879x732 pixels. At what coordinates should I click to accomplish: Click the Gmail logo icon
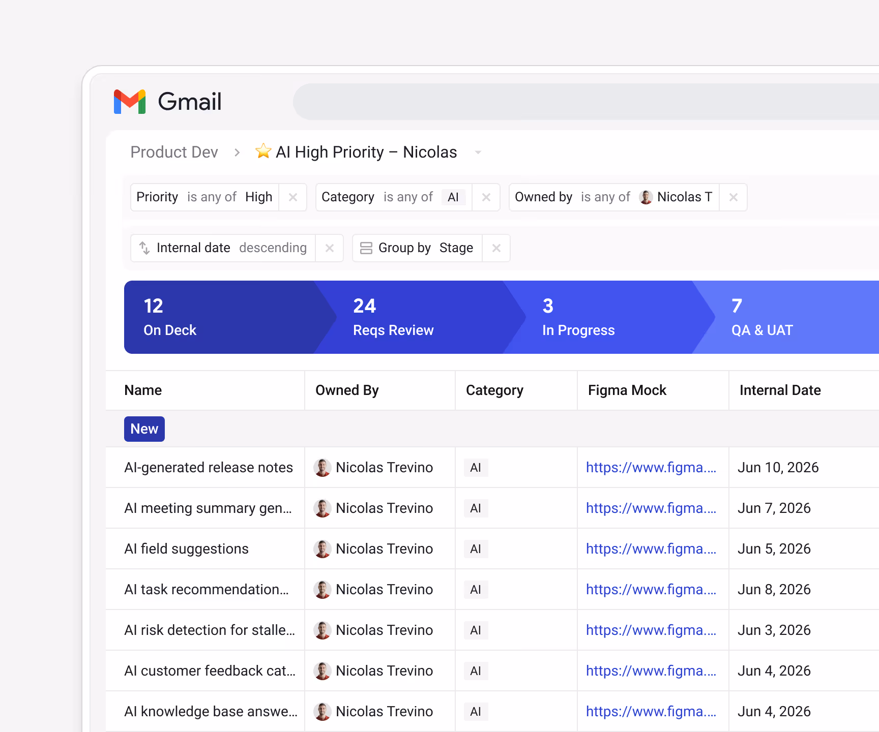point(130,102)
